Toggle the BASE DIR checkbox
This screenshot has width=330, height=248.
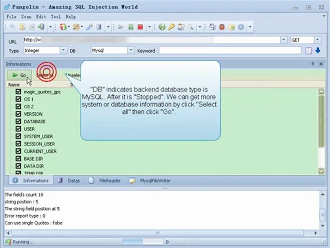pos(18,158)
